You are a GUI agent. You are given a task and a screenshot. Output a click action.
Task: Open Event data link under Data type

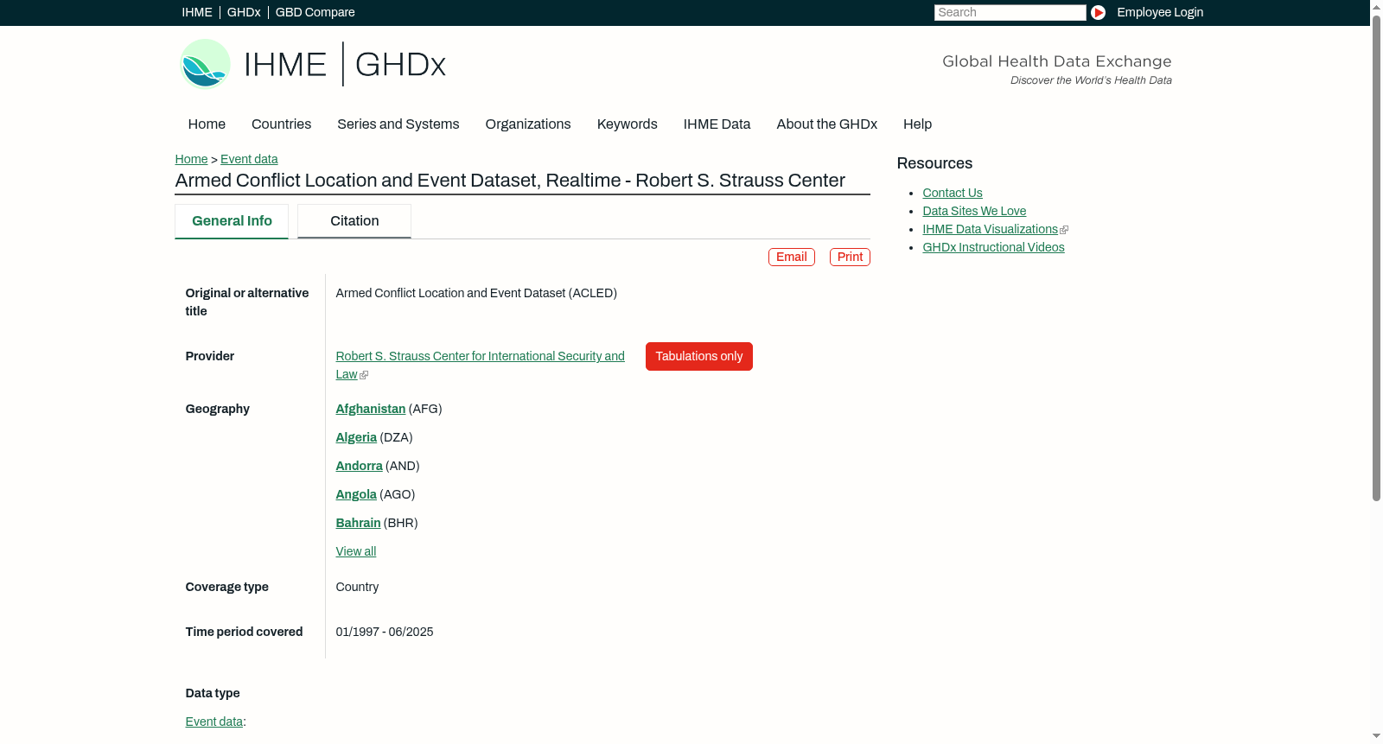[214, 722]
